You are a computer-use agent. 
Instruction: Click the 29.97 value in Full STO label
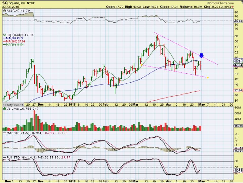click(66, 157)
